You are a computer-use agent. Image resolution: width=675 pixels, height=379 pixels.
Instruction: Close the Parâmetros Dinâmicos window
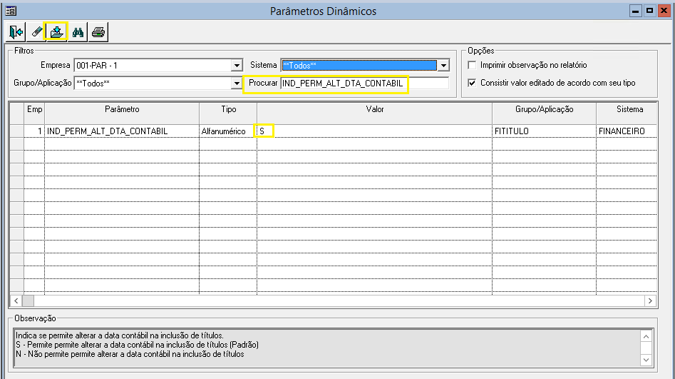(x=664, y=11)
